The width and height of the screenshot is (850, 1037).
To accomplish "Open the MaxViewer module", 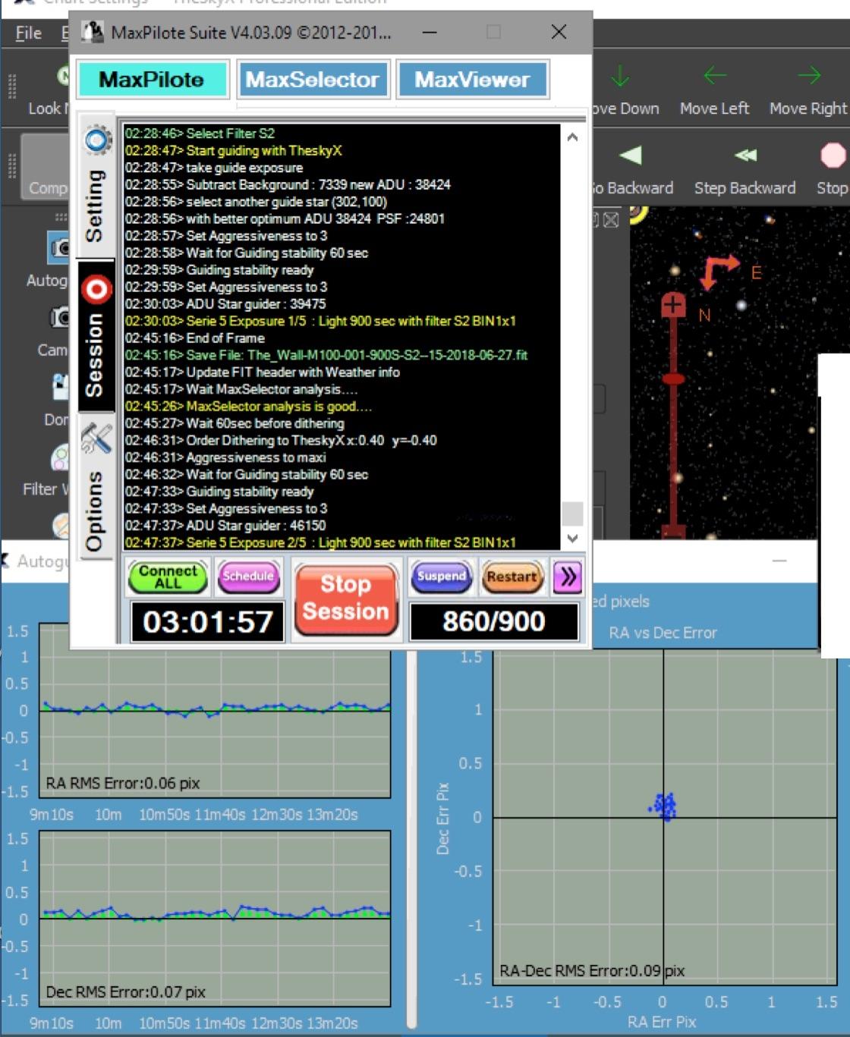I will pos(472,80).
